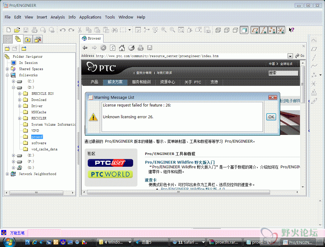Select Wireframe display icon
Image resolution: width=325 pixels, height=247 pixels.
click(x=218, y=30)
